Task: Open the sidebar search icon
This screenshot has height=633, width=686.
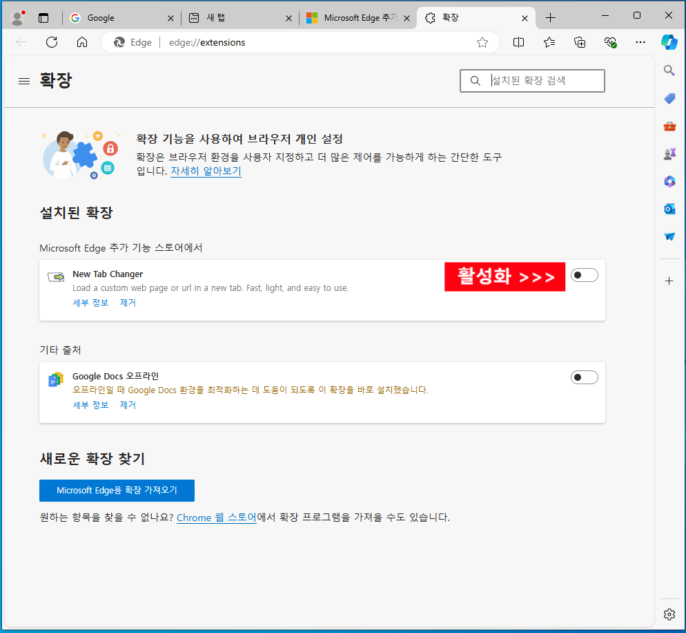Action: pos(669,70)
